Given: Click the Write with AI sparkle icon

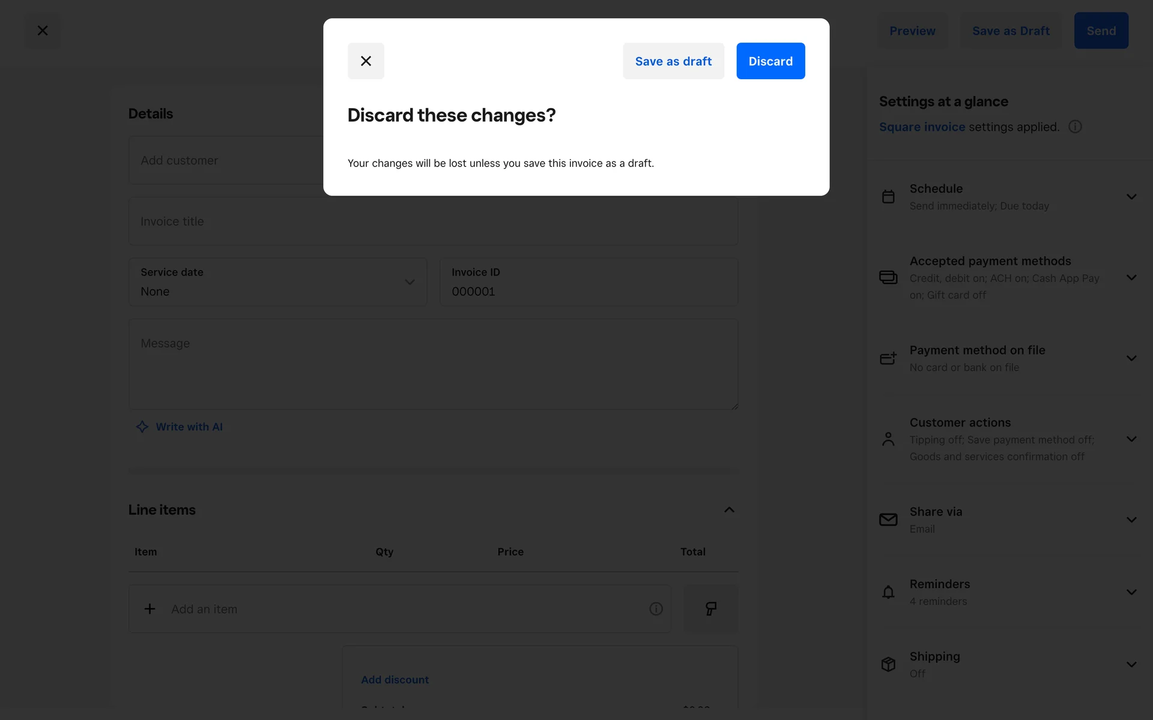Looking at the screenshot, I should point(142,427).
